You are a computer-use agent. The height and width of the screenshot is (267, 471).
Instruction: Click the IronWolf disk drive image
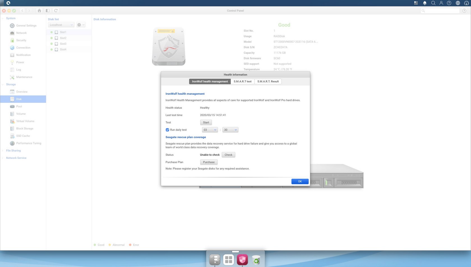[169, 47]
